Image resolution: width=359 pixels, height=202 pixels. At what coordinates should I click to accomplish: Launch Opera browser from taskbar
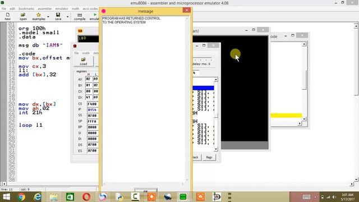point(86,197)
